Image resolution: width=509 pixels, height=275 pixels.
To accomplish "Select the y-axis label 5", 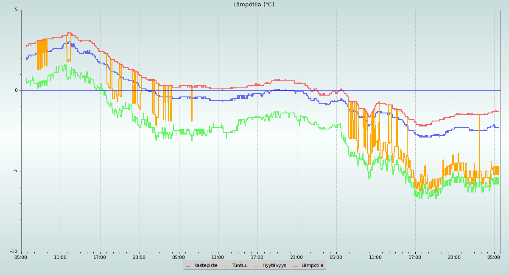I will point(17,10).
